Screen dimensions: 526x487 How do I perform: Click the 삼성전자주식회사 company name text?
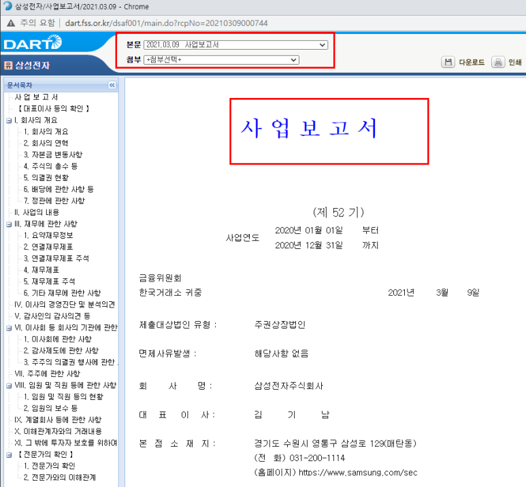289,386
